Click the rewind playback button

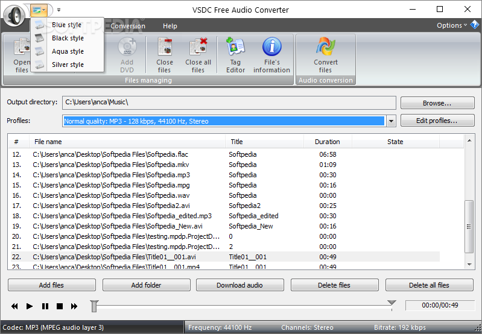click(14, 306)
